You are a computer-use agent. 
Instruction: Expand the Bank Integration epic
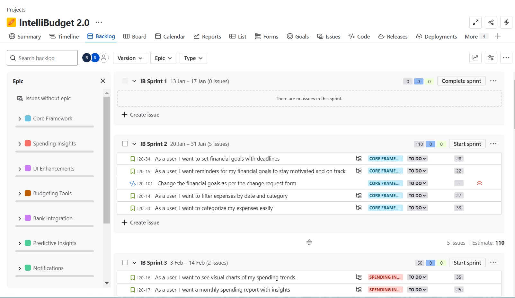(x=20, y=219)
